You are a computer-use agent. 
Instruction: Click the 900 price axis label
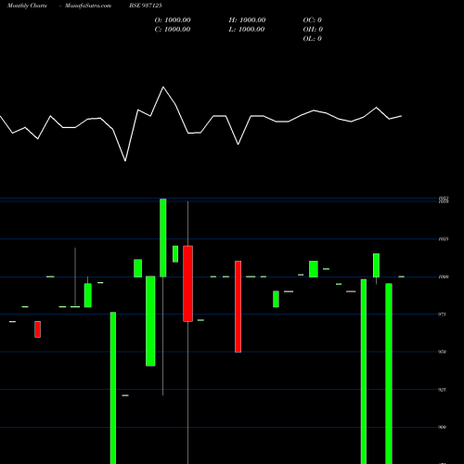[x=443, y=427]
